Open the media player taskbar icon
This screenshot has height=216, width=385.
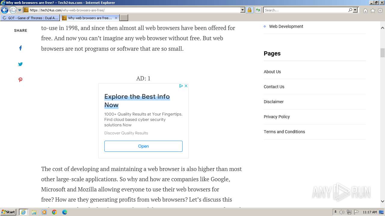[44, 212]
